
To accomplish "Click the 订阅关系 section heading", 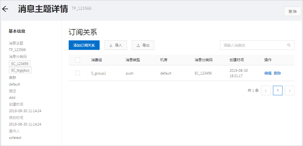I will (83, 32).
